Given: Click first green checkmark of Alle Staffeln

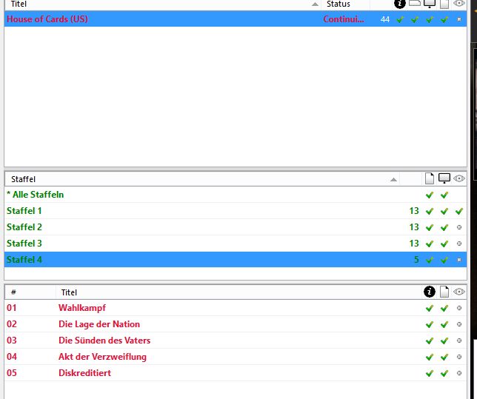Looking at the screenshot, I should [x=430, y=195].
